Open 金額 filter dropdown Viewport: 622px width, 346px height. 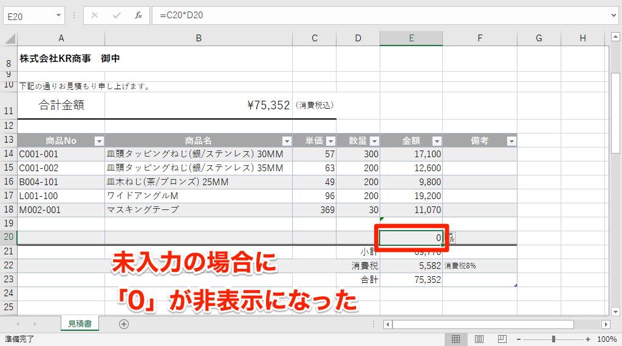437,141
